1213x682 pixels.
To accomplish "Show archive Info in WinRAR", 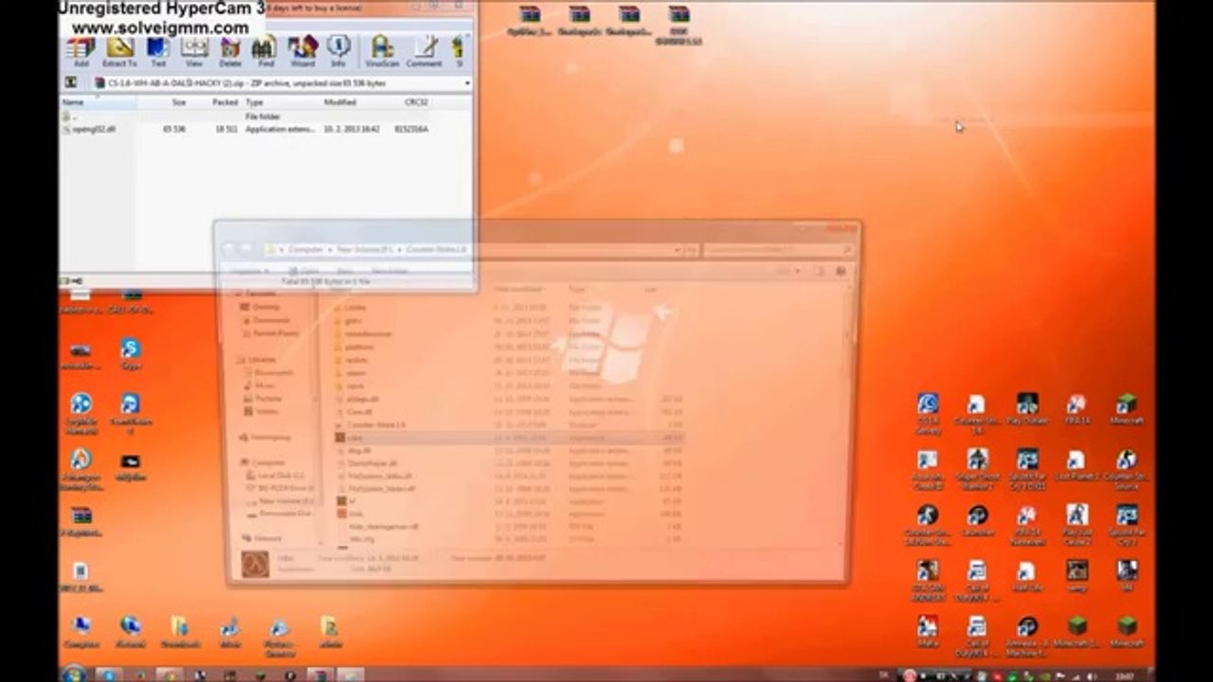I will click(338, 50).
